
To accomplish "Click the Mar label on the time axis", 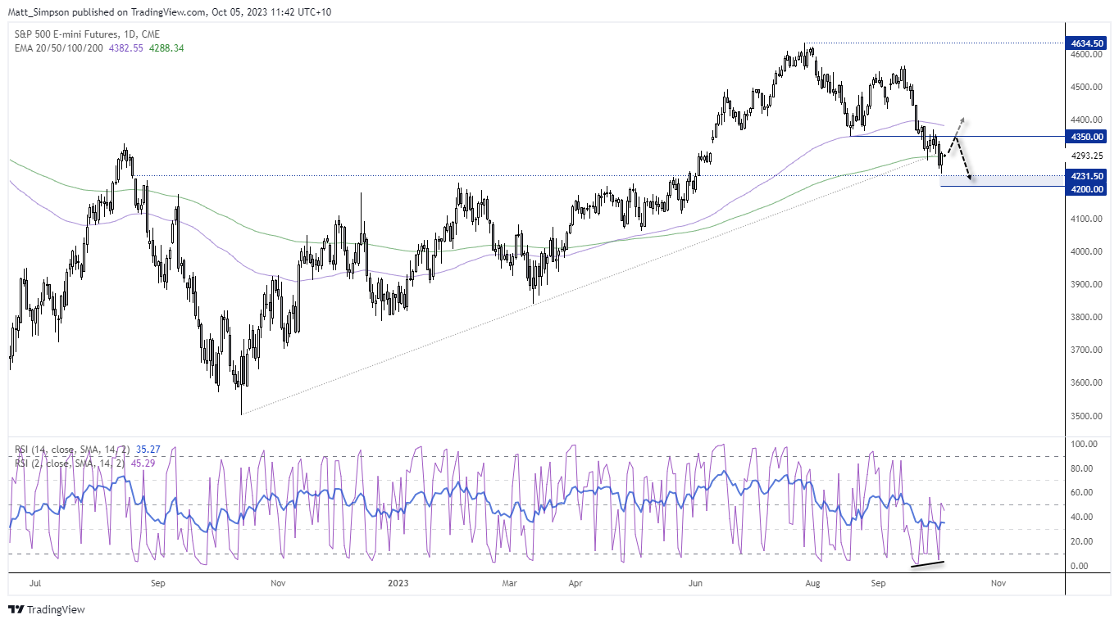I will pyautogui.click(x=510, y=584).
